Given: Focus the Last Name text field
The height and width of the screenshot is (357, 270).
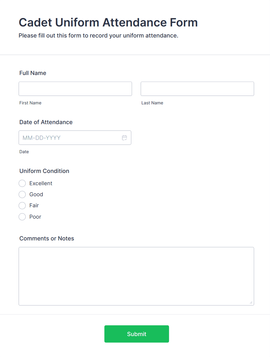Looking at the screenshot, I should (x=197, y=89).
